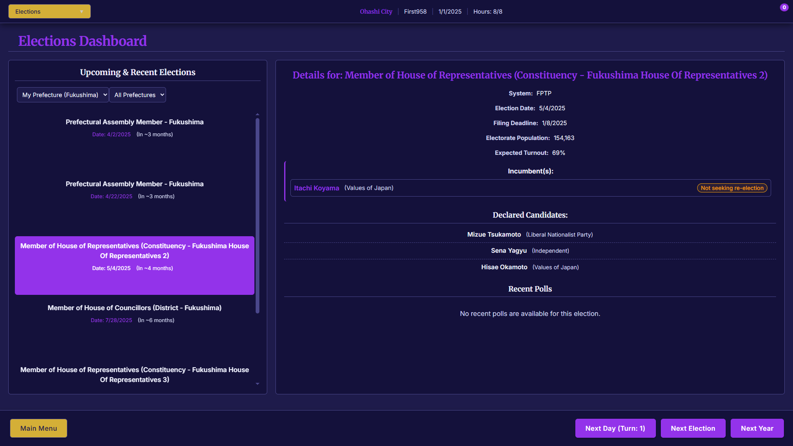Click the Not seeking re-election badge

pos(732,188)
